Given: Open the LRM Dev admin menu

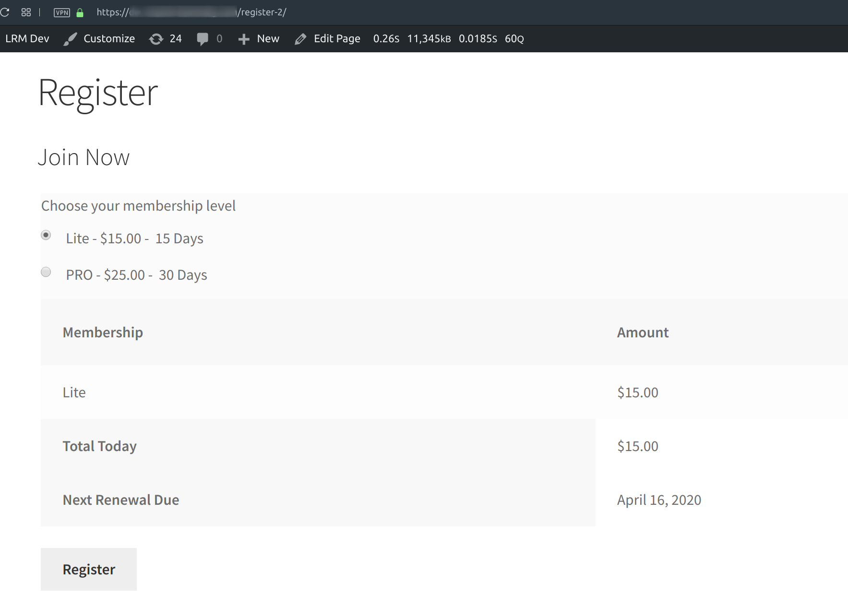Looking at the screenshot, I should [27, 38].
